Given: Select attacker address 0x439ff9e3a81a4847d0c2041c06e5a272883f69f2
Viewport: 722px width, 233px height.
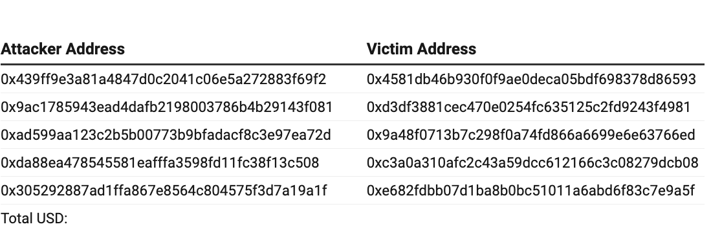Looking at the screenshot, I should (164, 80).
